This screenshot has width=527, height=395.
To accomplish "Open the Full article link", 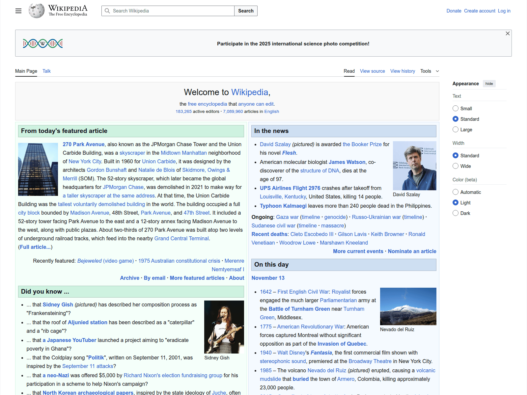I will (35, 247).
